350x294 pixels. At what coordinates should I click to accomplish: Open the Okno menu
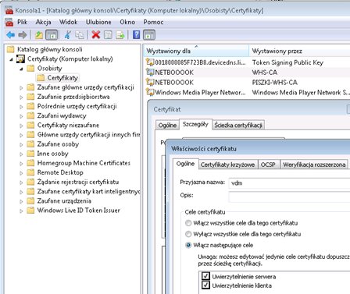click(127, 22)
